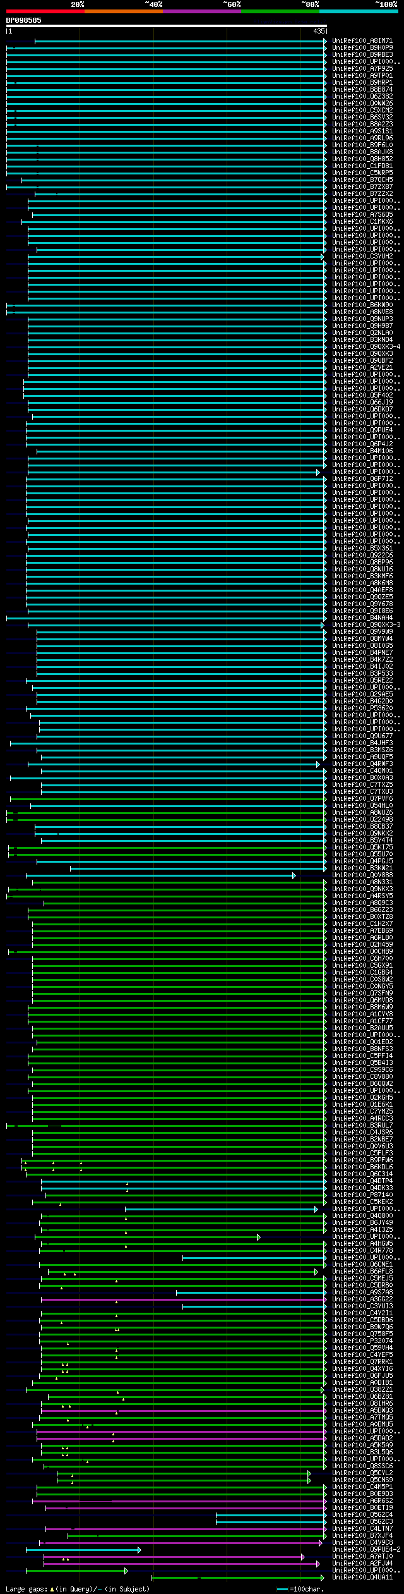Click UniRef100_A1CF77 label
The image size is (404, 1594).
(x=362, y=1021)
